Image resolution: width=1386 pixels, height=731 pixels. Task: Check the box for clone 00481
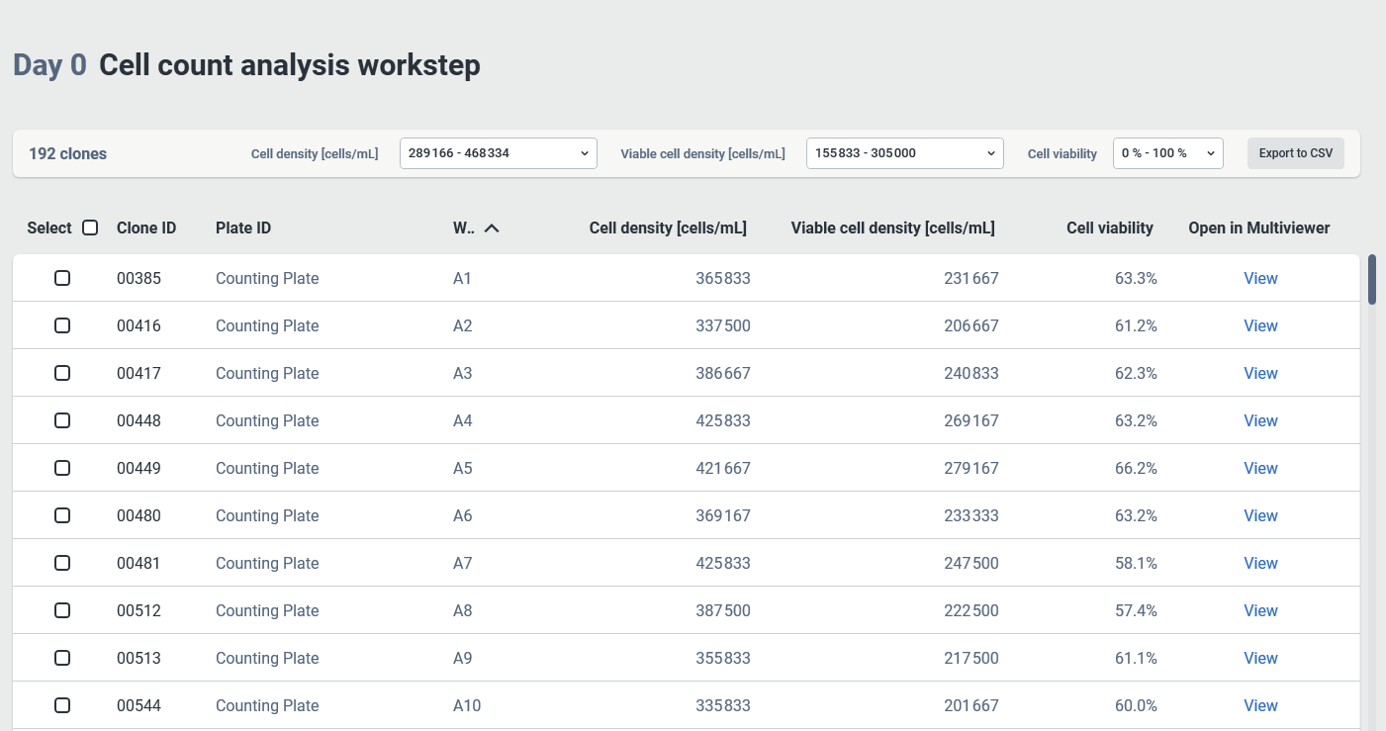(x=62, y=563)
